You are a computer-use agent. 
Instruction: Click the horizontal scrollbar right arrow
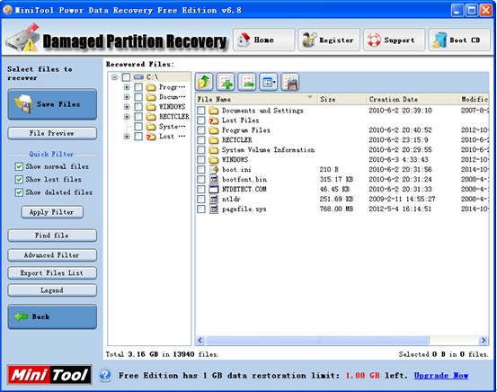tap(484, 341)
